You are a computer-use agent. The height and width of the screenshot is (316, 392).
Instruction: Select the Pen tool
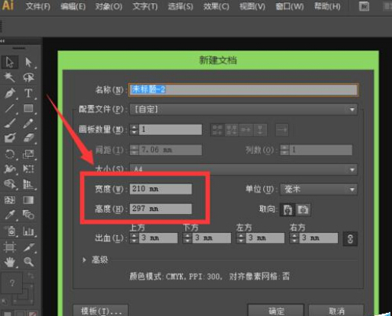tap(10, 93)
